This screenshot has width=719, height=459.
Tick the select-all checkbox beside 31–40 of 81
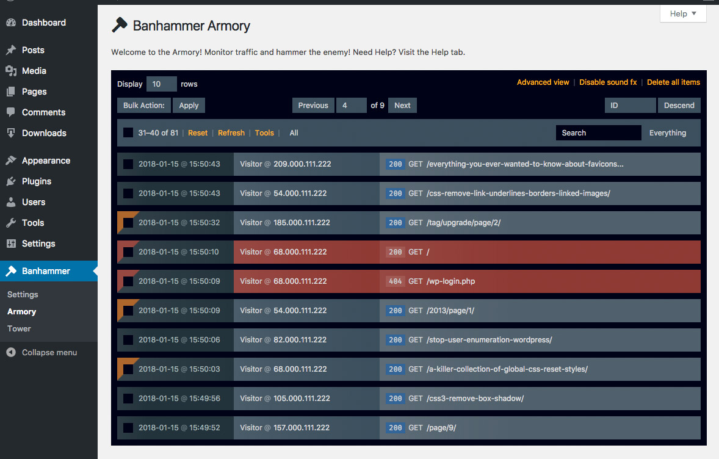point(128,133)
